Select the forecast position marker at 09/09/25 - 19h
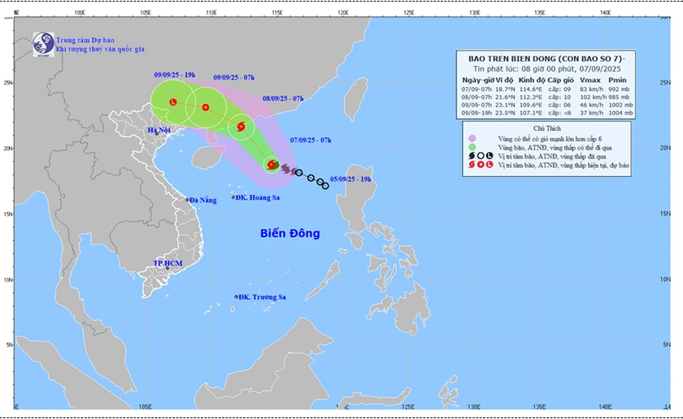Image resolution: width=683 pixels, height=419 pixels. click(x=173, y=102)
